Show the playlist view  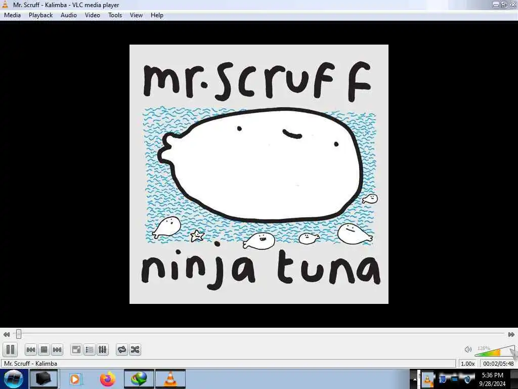click(89, 349)
